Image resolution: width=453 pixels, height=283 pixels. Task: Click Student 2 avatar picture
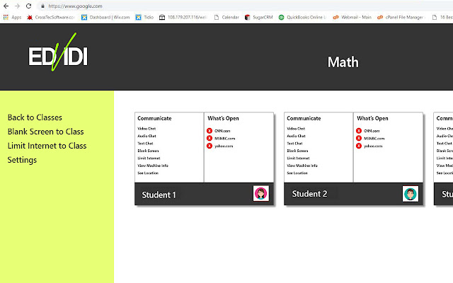click(411, 194)
